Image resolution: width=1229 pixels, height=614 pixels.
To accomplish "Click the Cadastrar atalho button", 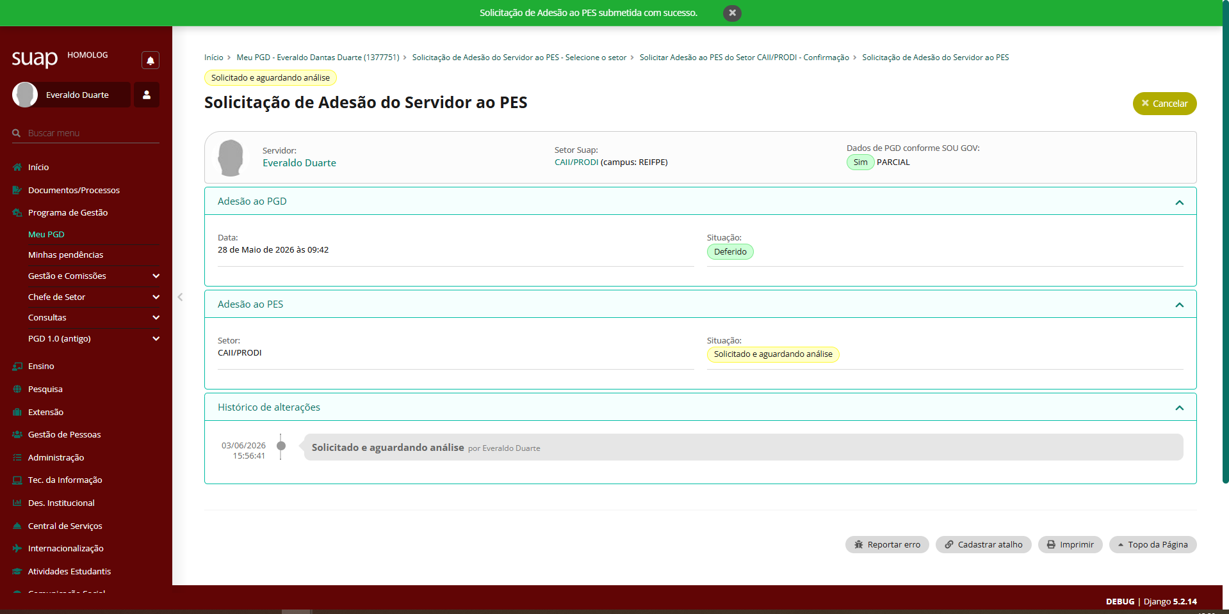I will [x=983, y=544].
